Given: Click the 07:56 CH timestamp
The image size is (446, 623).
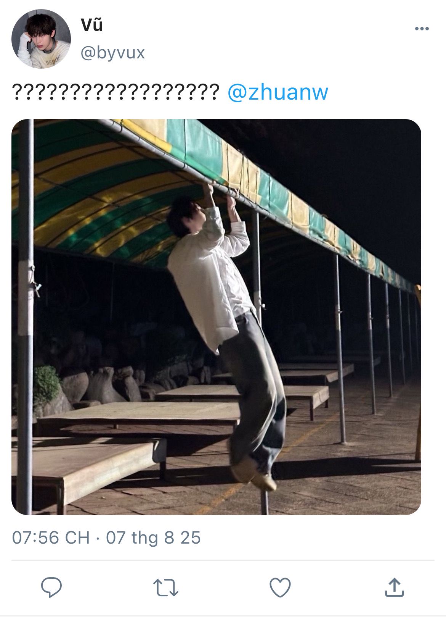Looking at the screenshot, I should 51,537.
